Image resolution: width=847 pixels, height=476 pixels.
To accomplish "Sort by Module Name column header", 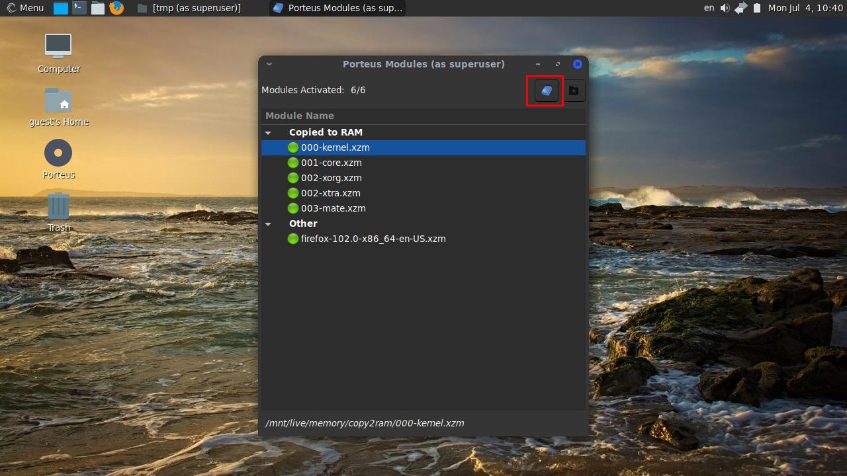I will [x=423, y=116].
